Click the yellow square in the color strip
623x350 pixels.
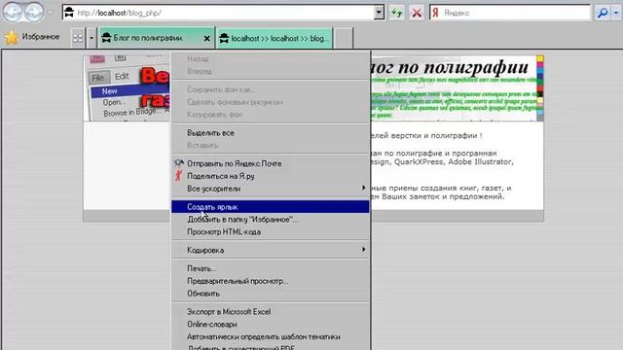[x=540, y=58]
